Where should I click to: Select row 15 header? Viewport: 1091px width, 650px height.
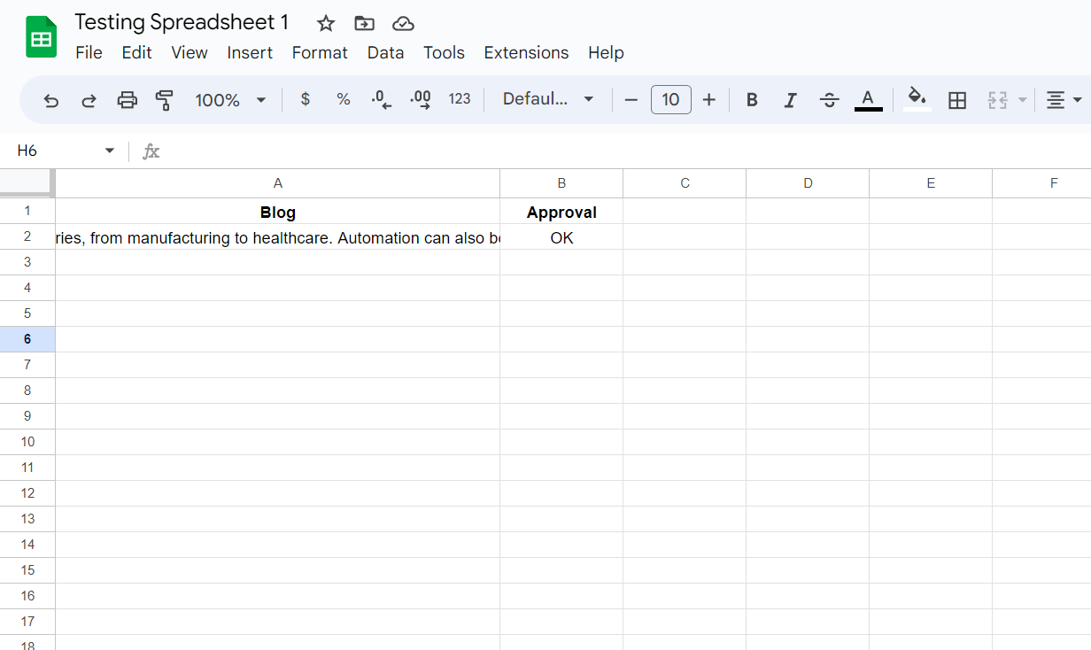pos(27,570)
